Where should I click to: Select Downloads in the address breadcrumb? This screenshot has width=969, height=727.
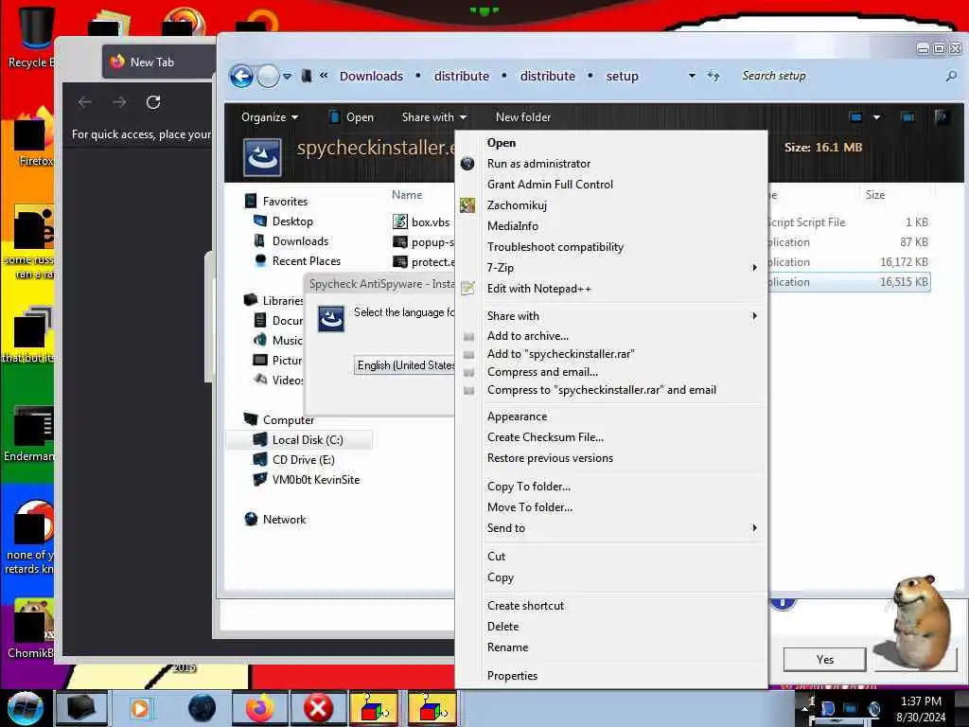(x=371, y=76)
